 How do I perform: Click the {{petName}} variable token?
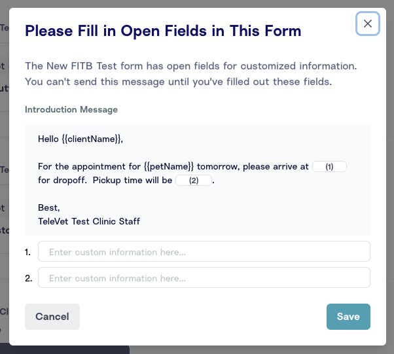169,167
